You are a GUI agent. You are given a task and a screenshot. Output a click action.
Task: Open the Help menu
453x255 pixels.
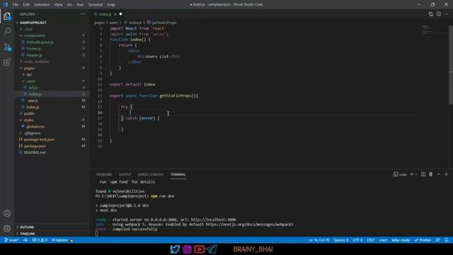click(111, 5)
